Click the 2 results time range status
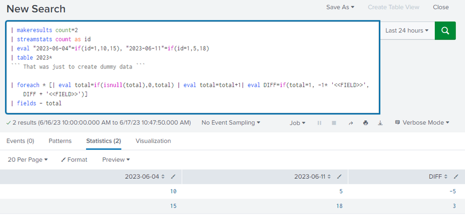The height and width of the screenshot is (218, 465). click(x=99, y=123)
